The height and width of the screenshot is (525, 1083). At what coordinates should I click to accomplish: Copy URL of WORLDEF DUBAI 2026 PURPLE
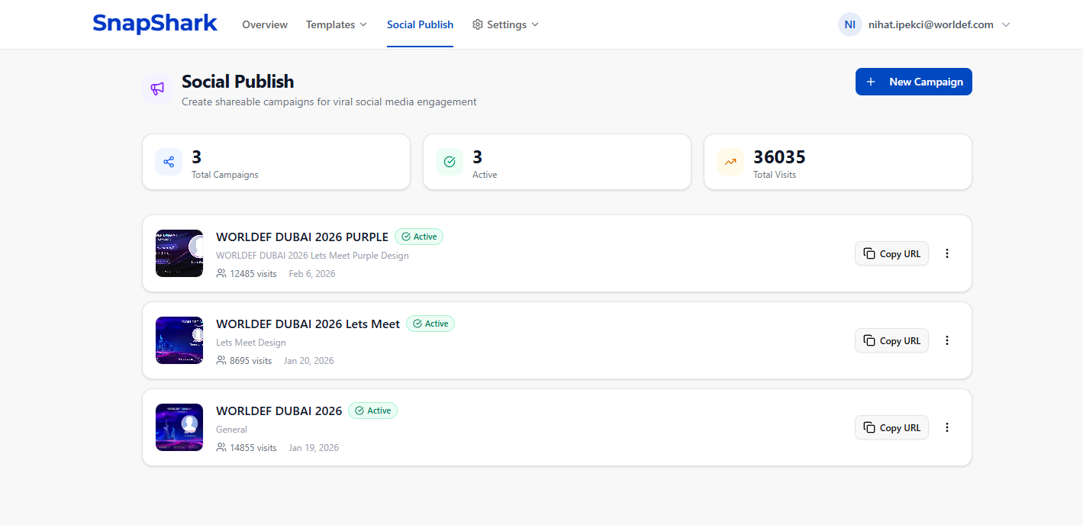(891, 253)
